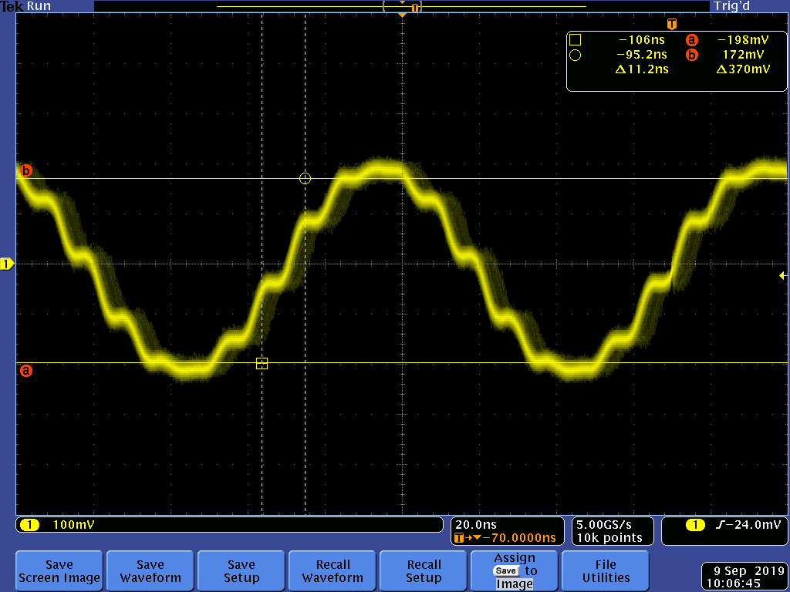Click the Δ370mV voltage delta readout

click(743, 69)
